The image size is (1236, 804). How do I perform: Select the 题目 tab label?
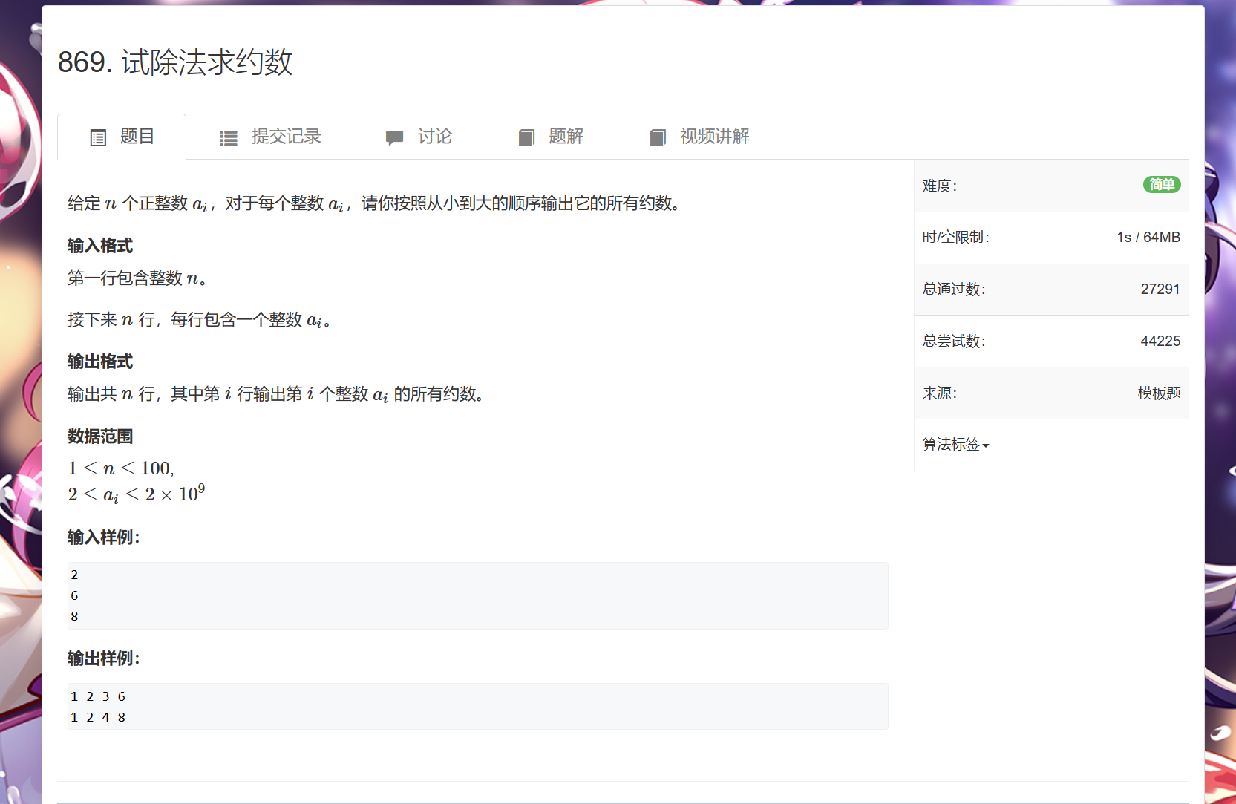(137, 137)
